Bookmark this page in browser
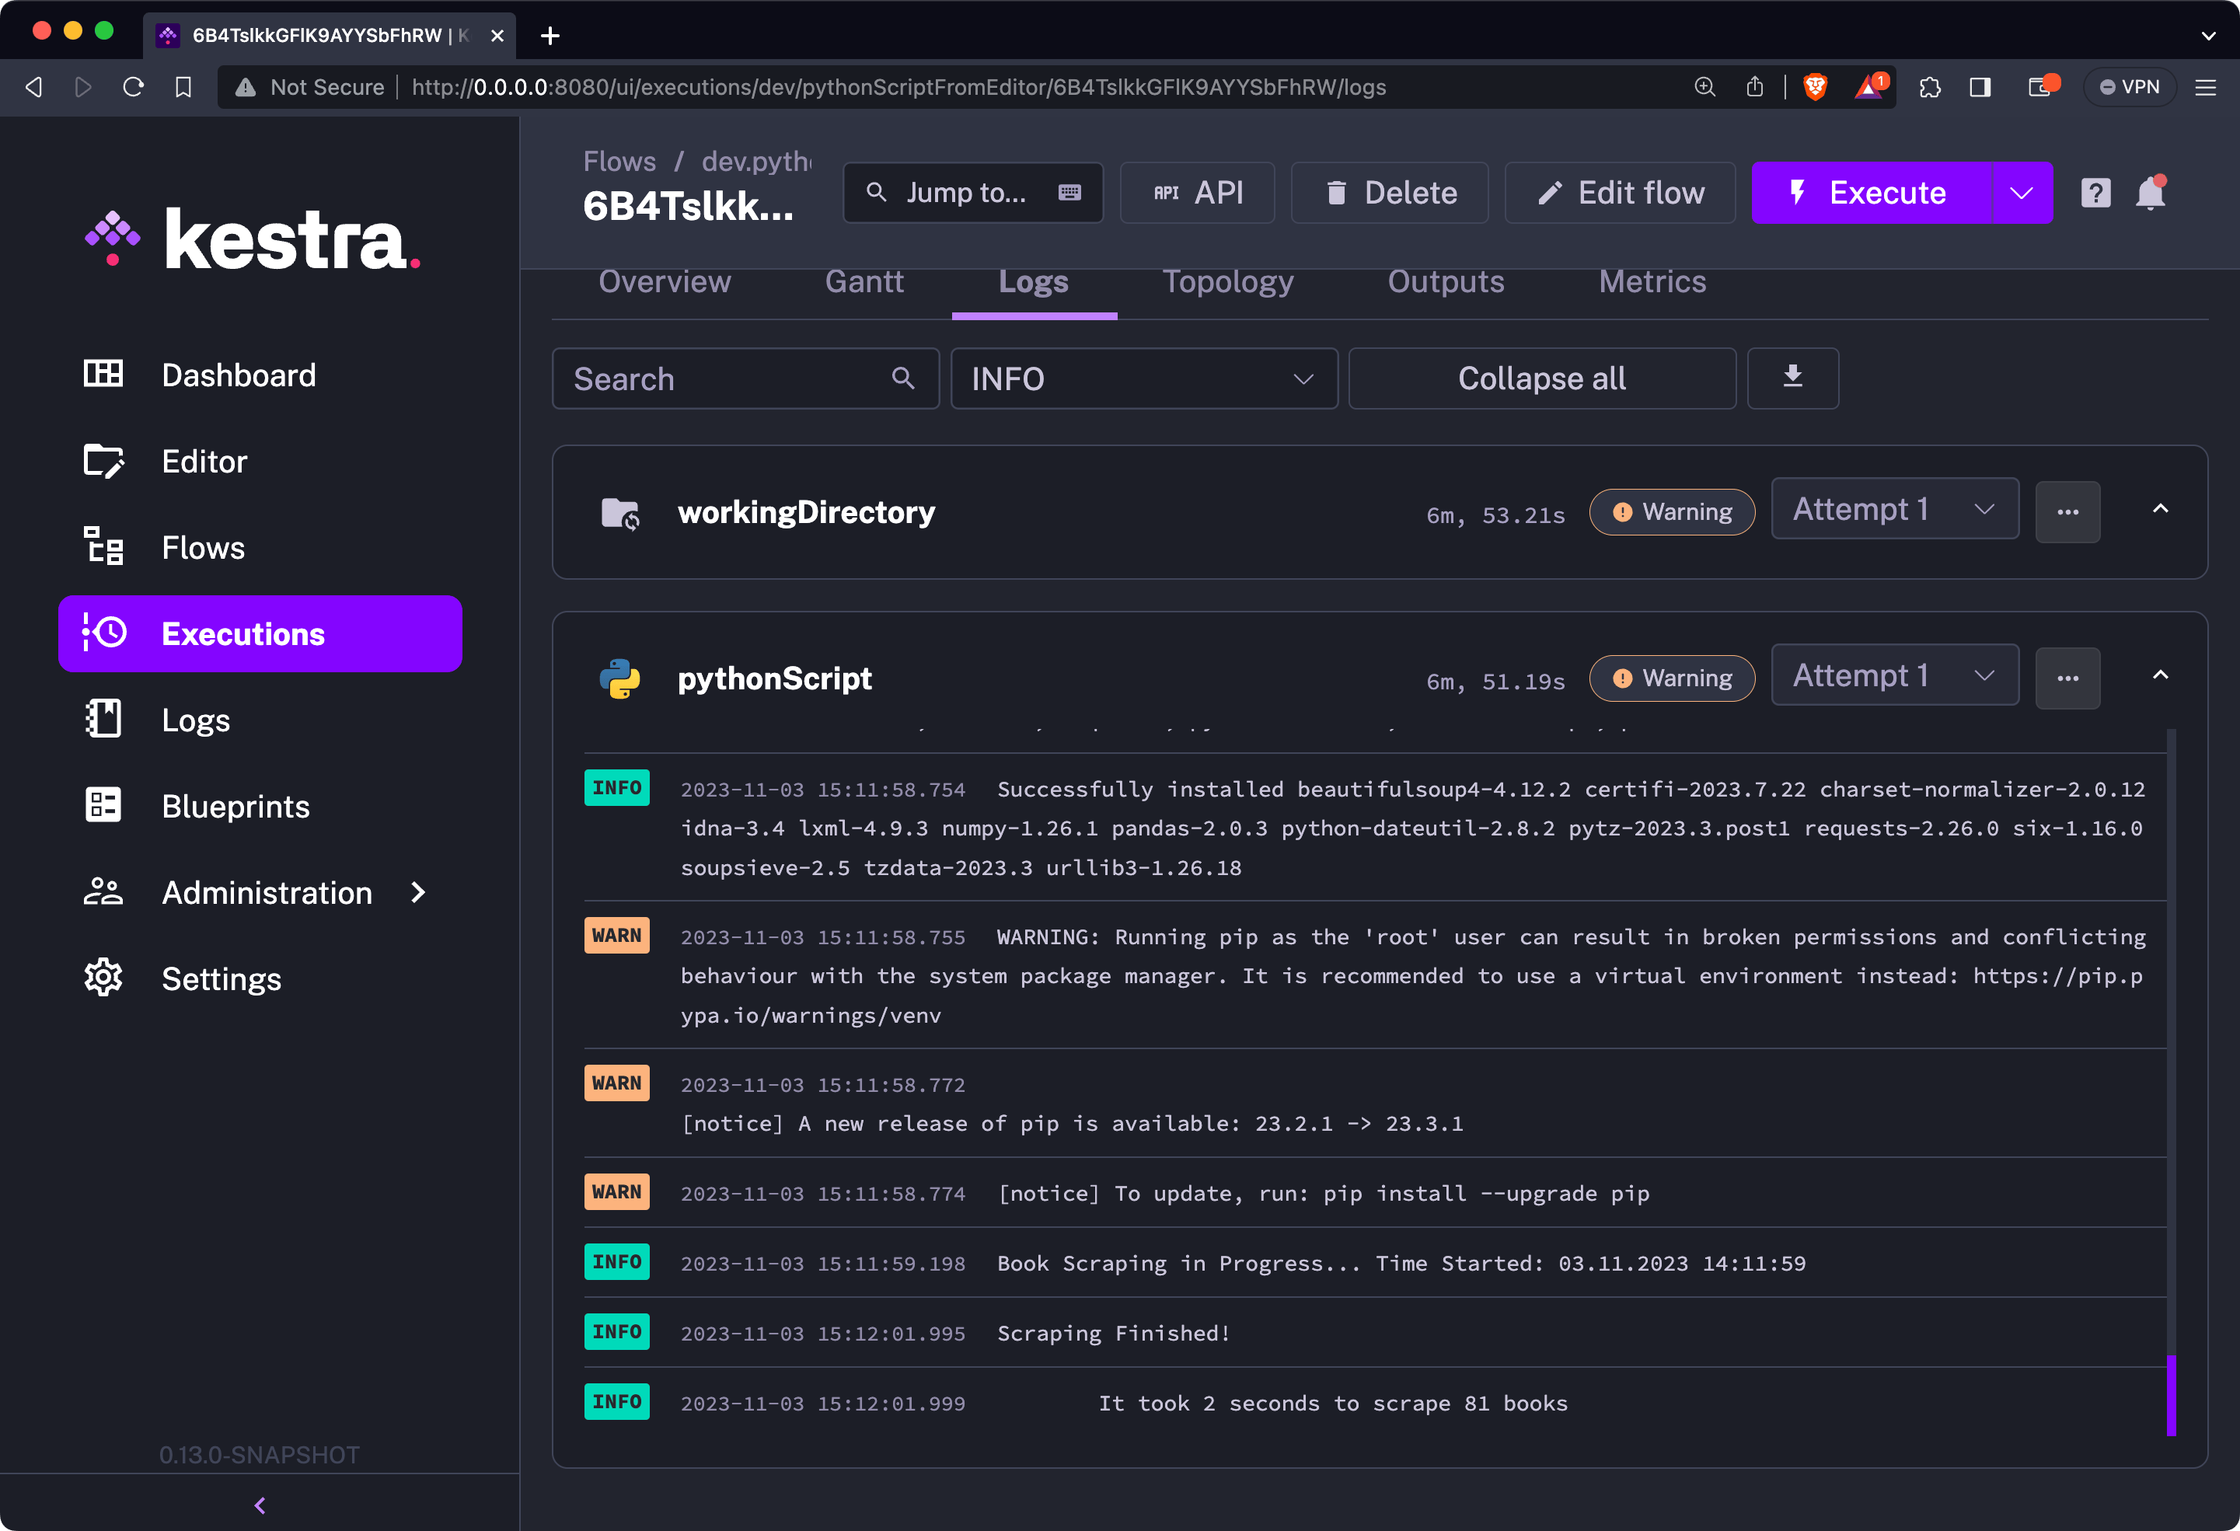 (183, 87)
